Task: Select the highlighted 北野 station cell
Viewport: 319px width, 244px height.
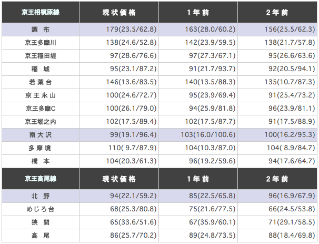Action: [x=41, y=197]
